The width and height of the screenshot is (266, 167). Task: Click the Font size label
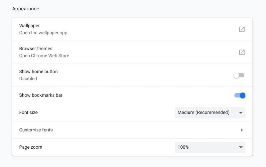[x=28, y=112]
